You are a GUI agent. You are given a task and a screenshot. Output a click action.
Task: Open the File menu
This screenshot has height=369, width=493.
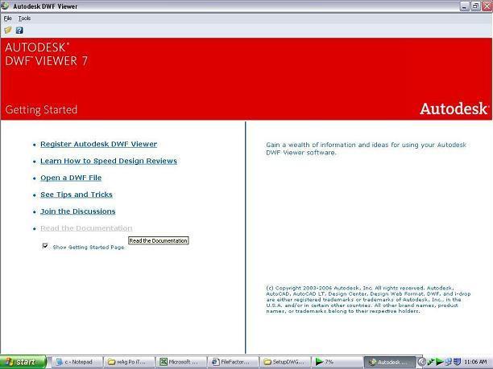click(7, 18)
